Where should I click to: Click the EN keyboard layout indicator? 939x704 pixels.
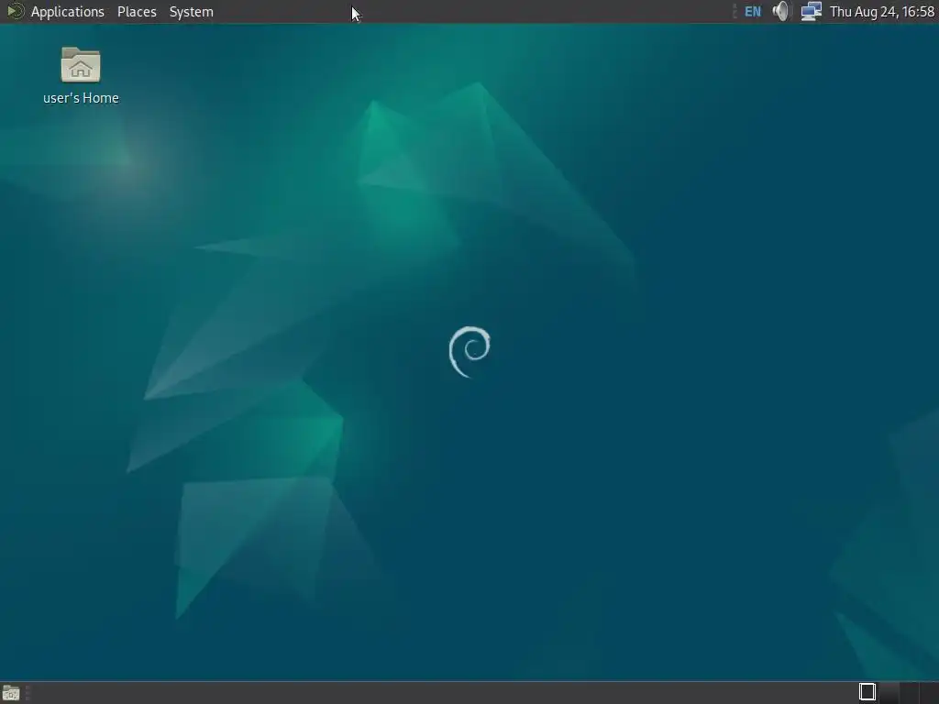pyautogui.click(x=752, y=11)
